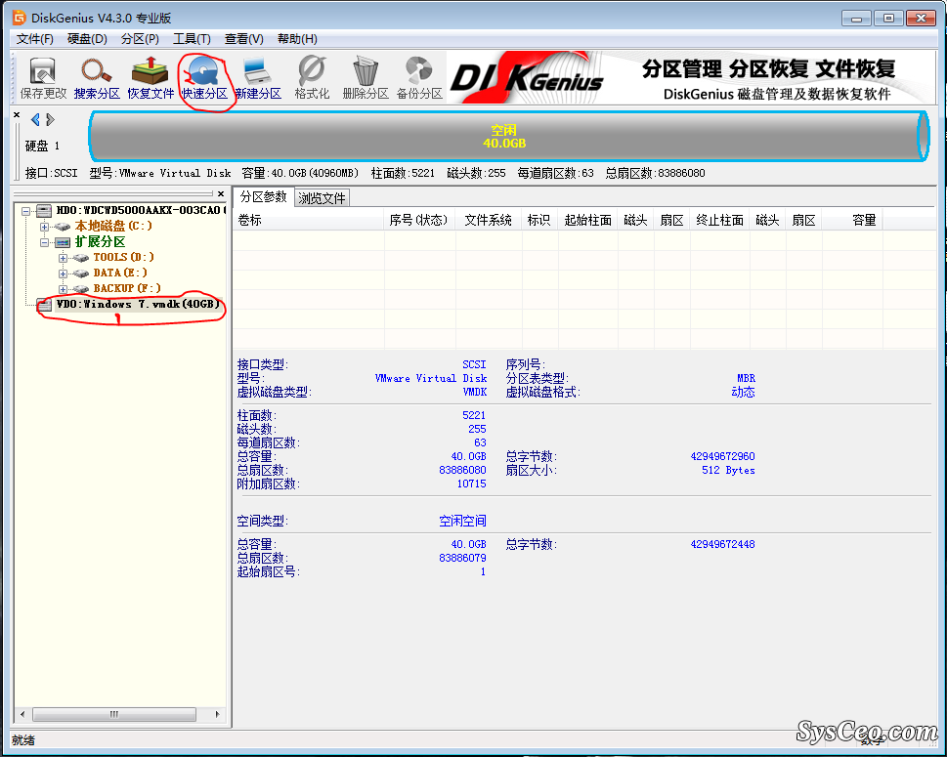Open the 查看(V) menu

[x=244, y=39]
